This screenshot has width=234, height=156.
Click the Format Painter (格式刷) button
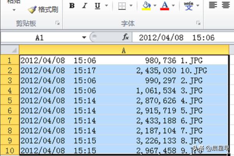click(43, 9)
